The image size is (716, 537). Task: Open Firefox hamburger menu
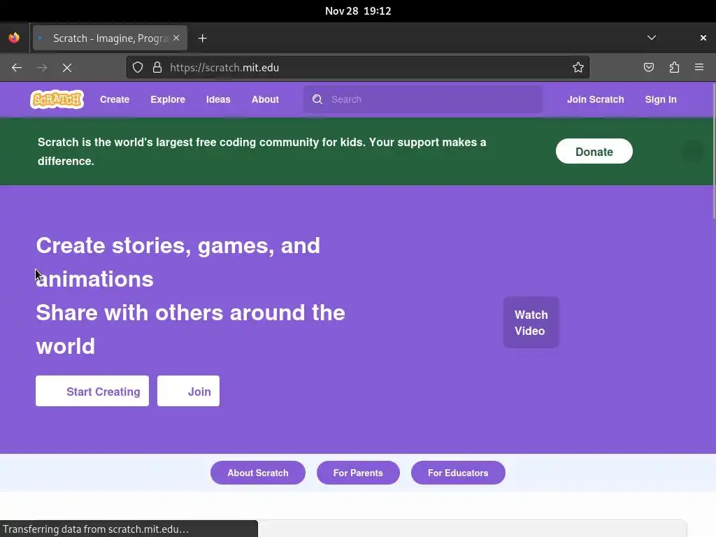(699, 67)
